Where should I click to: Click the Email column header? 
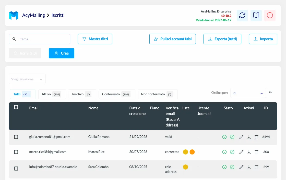point(34,108)
